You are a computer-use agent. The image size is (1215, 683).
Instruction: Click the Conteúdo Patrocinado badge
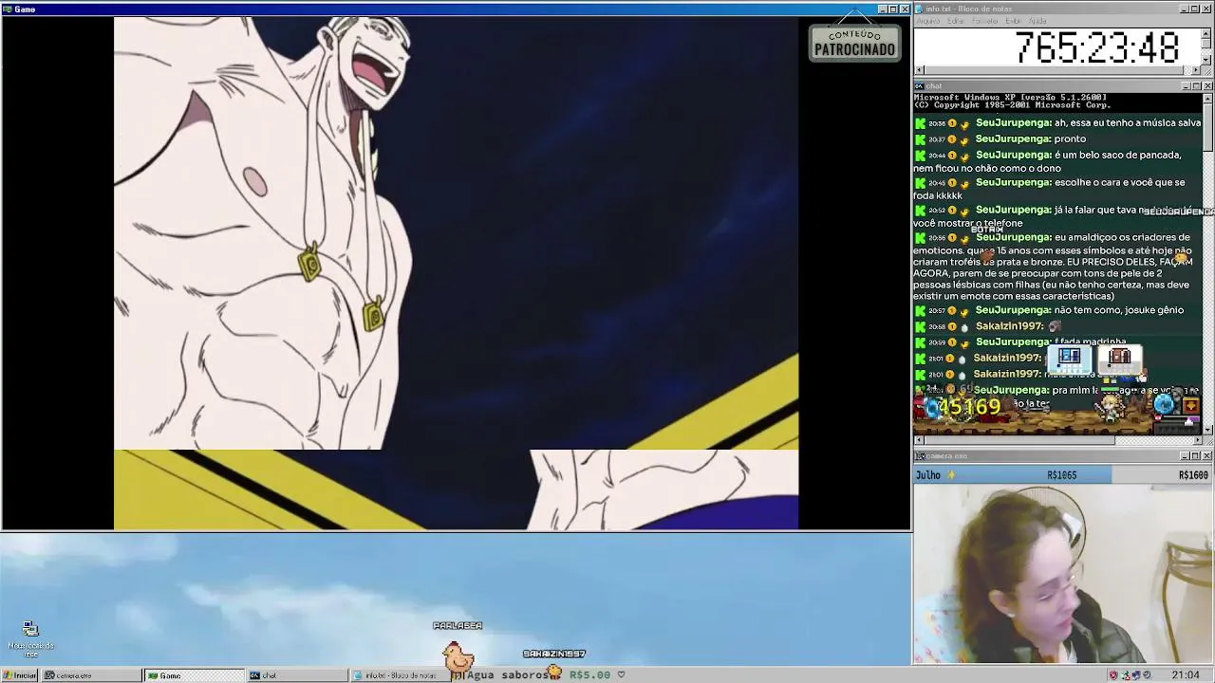854,44
